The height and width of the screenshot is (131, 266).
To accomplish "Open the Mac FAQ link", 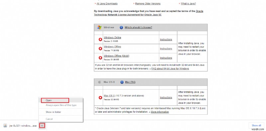I will point(130,82).
